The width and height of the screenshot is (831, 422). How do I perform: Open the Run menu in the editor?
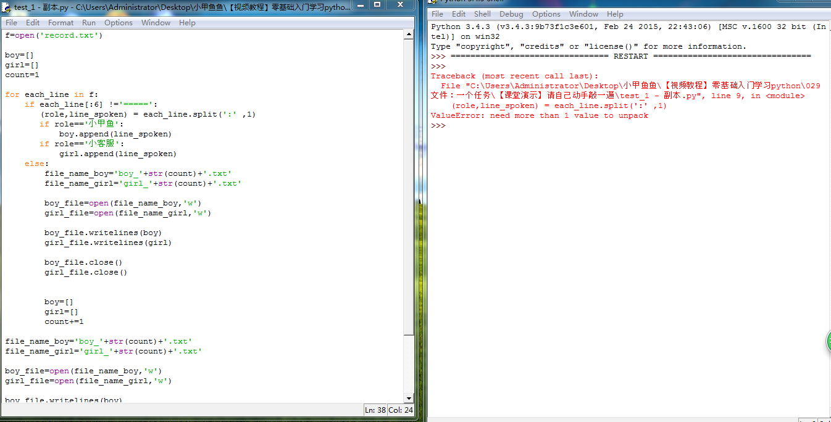[x=89, y=23]
